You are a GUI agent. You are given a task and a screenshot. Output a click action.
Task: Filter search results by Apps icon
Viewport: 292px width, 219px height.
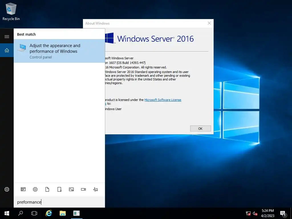pyautogui.click(x=23, y=189)
